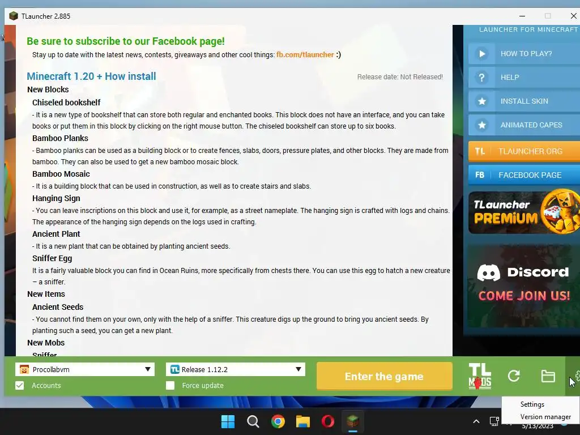Open FACEBOOK PAGE button

pos(524,175)
